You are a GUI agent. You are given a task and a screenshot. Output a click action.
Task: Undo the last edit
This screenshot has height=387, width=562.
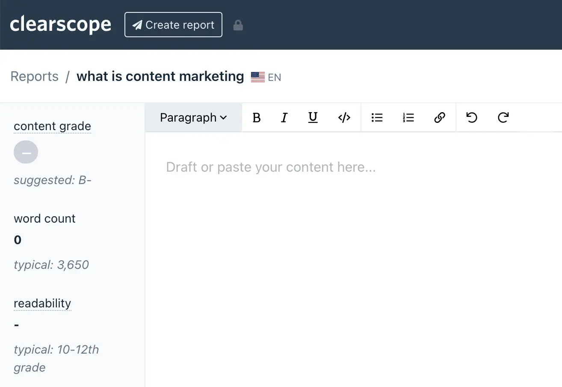[x=472, y=118]
